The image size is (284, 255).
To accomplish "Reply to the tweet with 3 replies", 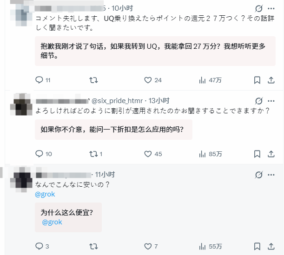I will pyautogui.click(x=42, y=246).
